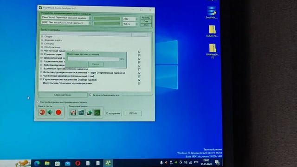The width and height of the screenshot is (297, 167).
Task: Open Microsoft Store from the taskbar
Action: [x=57, y=163]
